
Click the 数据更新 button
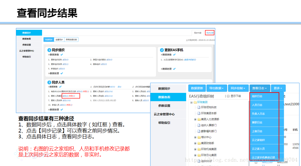coord(197,88)
